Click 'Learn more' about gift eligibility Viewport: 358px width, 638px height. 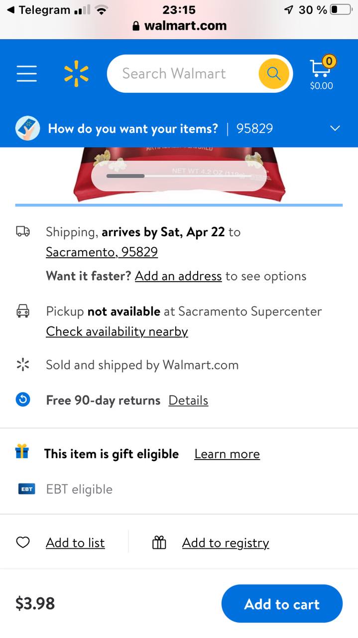(227, 454)
